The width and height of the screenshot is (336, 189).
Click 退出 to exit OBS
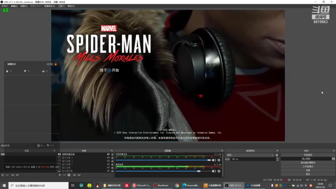(308, 174)
